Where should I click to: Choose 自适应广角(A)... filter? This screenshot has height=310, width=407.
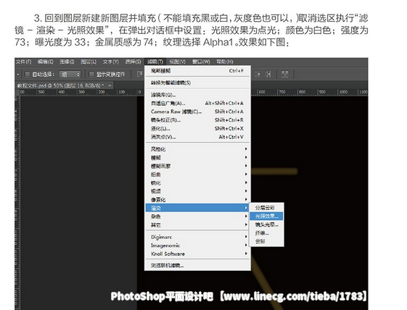[197, 103]
